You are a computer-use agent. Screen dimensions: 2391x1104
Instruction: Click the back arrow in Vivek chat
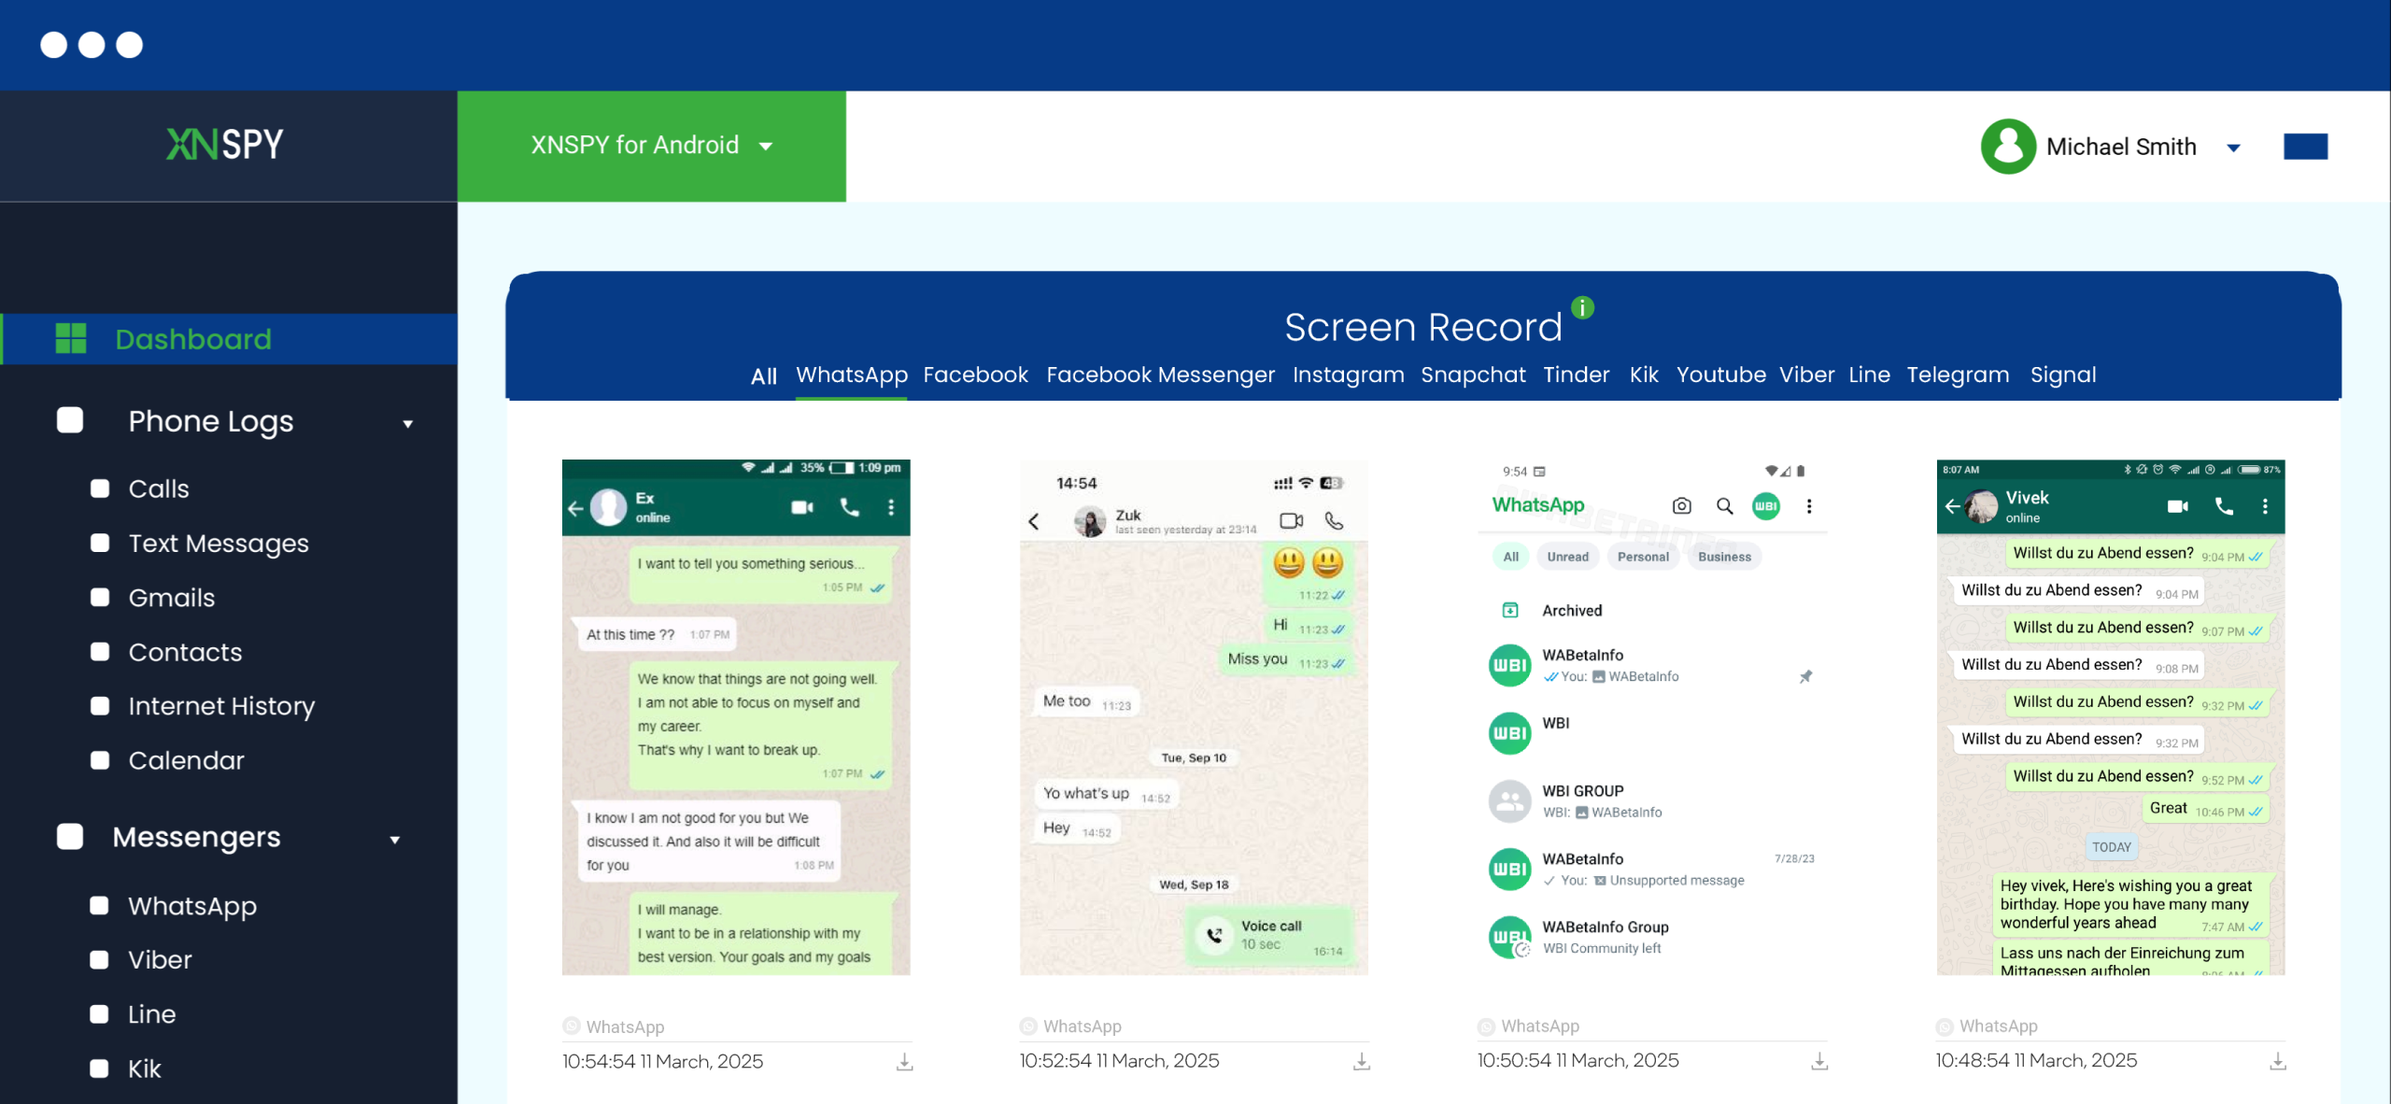(1951, 506)
